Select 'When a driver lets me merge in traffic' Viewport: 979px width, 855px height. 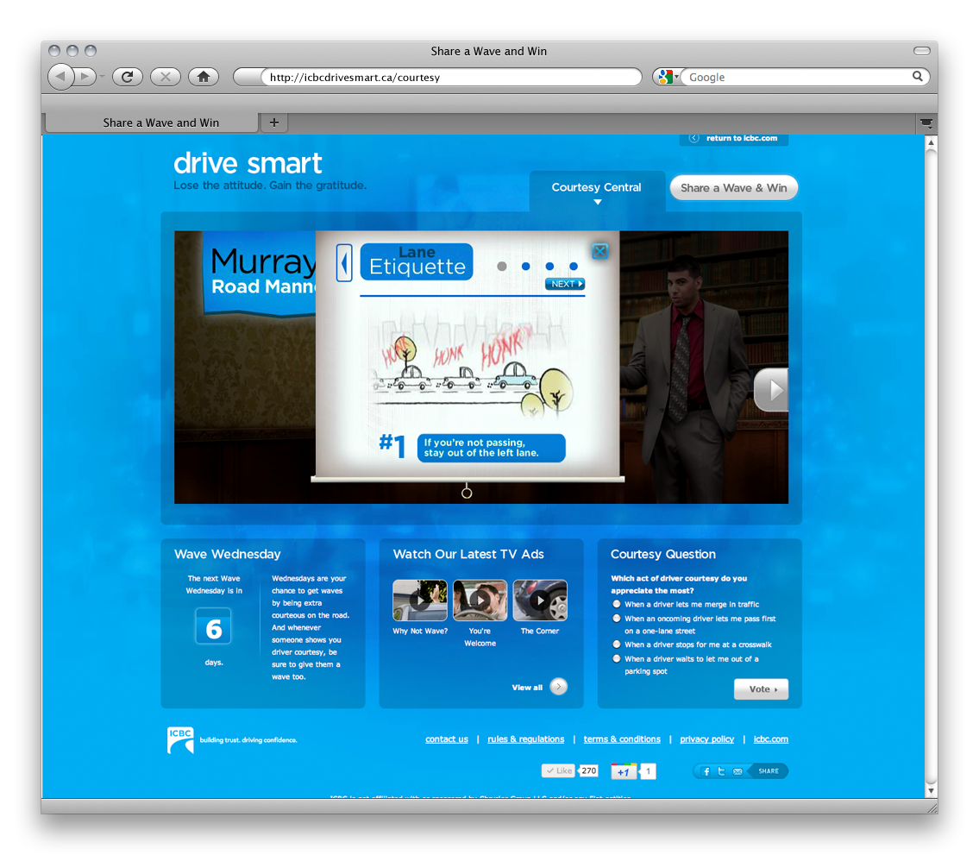(x=617, y=604)
